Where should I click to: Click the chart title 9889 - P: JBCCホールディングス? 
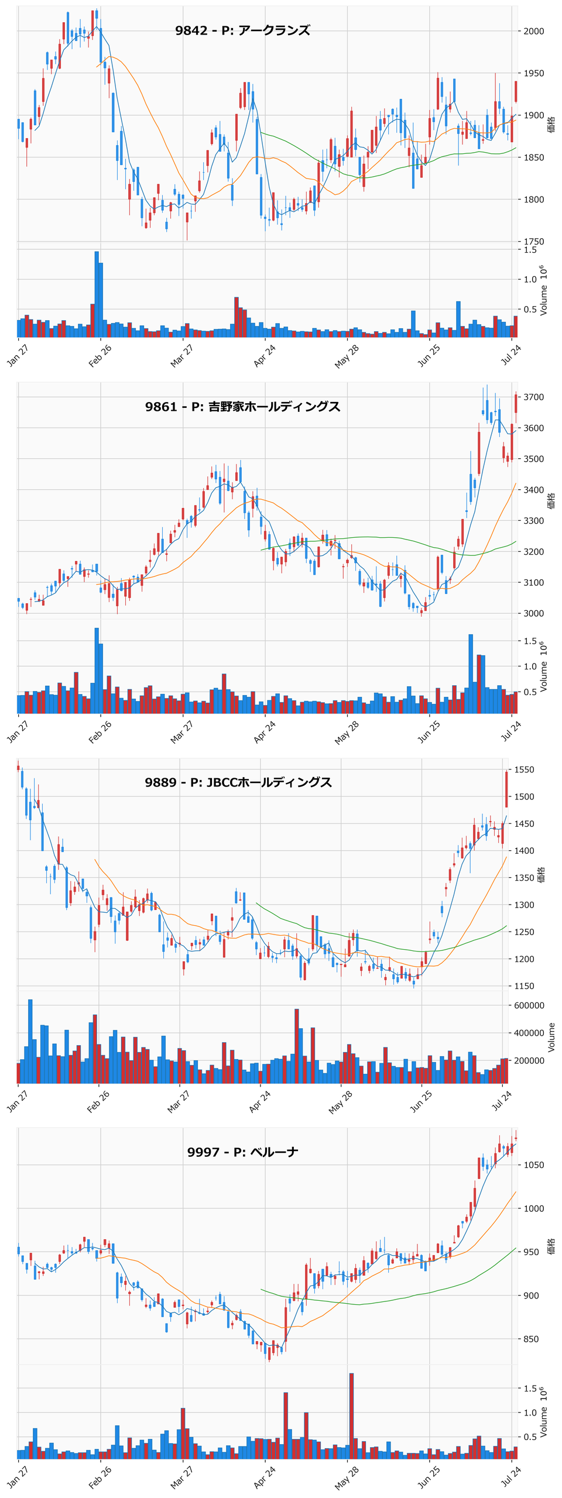click(x=238, y=782)
